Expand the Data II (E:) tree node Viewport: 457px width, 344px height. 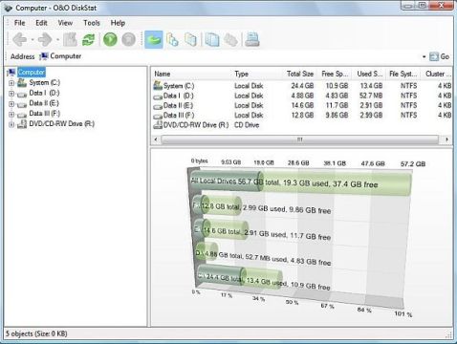click(x=11, y=103)
